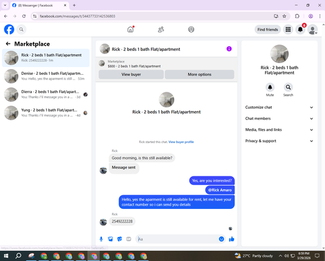This screenshot has height=261, width=325.
Task: Click the browser address bar URL
Action: [x=77, y=16]
